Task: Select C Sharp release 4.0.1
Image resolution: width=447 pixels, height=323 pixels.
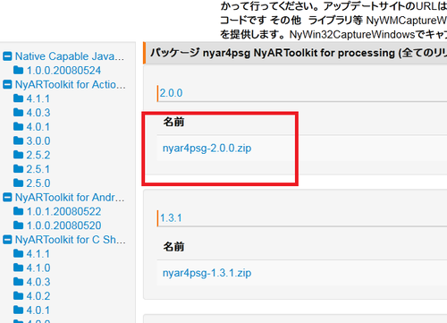Action: [x=38, y=310]
